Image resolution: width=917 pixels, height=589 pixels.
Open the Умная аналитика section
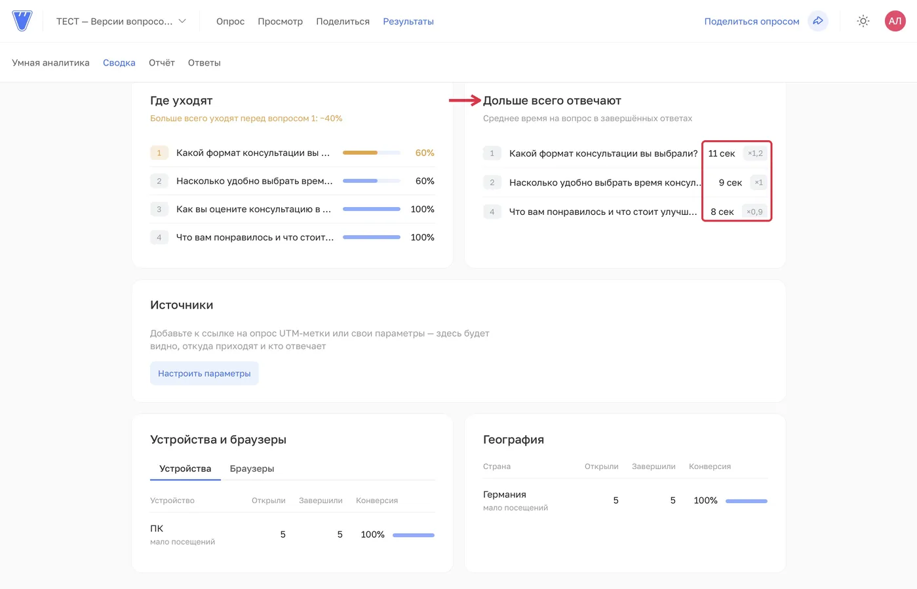pos(50,63)
